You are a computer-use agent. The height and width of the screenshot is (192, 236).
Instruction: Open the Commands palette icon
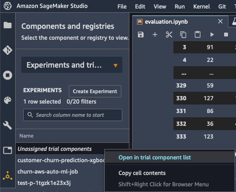click(x=8, y=100)
